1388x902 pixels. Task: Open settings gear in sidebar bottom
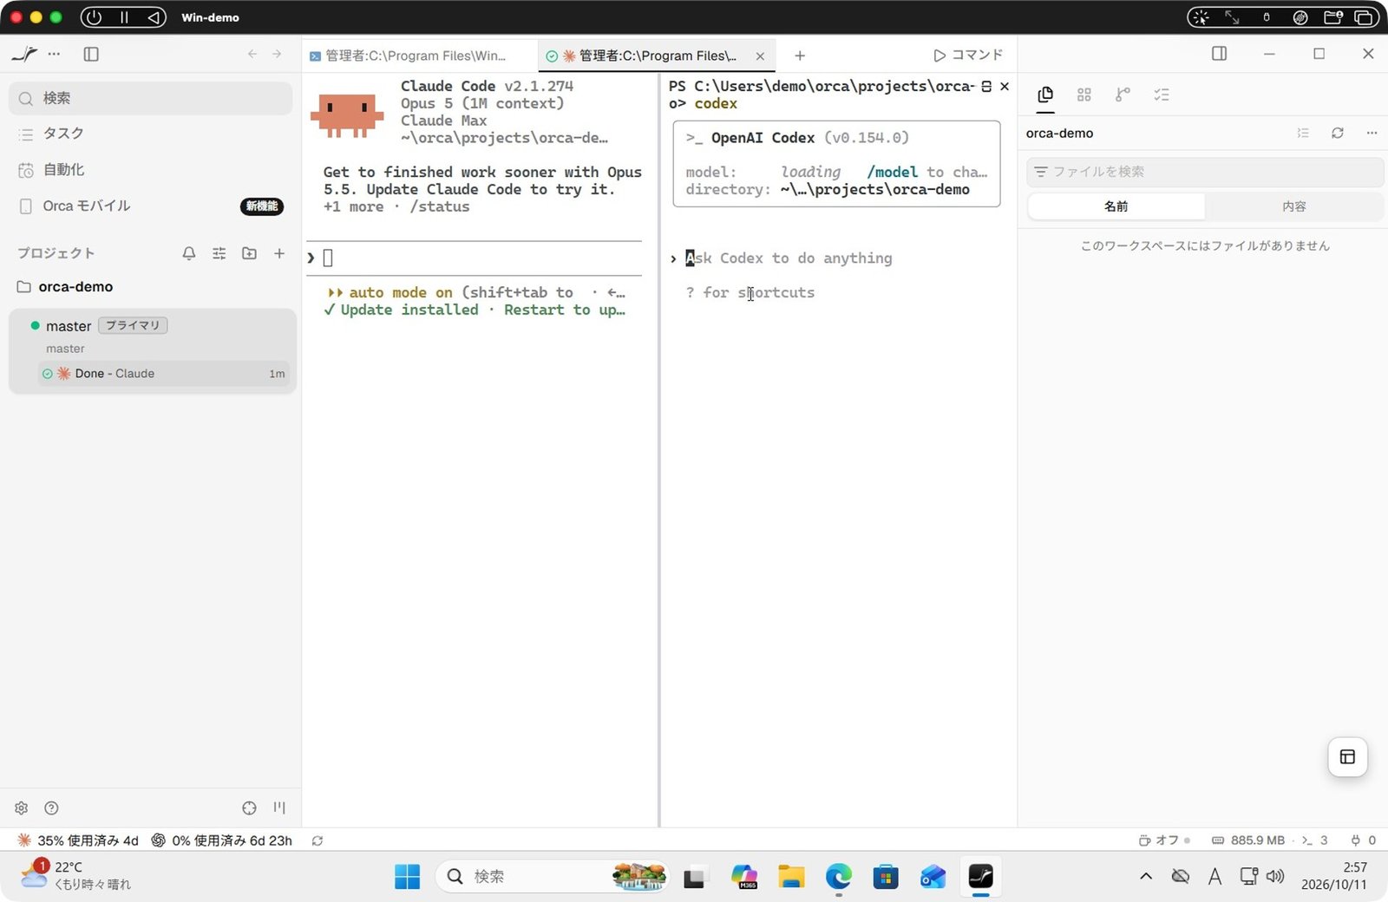[22, 807]
